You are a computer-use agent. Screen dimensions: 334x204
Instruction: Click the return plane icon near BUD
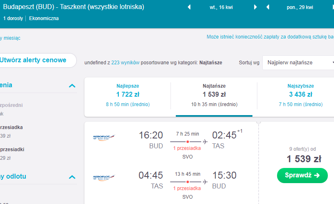pos(205,182)
